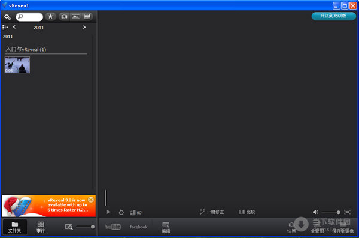Share to YouTube
359x238 pixels.
coord(112,227)
